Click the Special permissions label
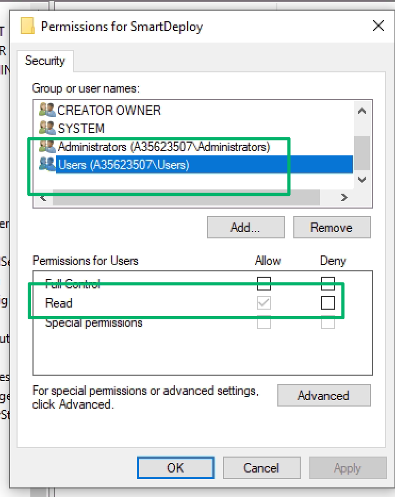The image size is (395, 497). [94, 322]
